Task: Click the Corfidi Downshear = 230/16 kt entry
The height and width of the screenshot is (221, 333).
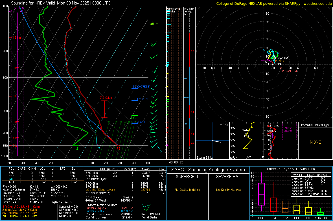Action: coord(109,214)
